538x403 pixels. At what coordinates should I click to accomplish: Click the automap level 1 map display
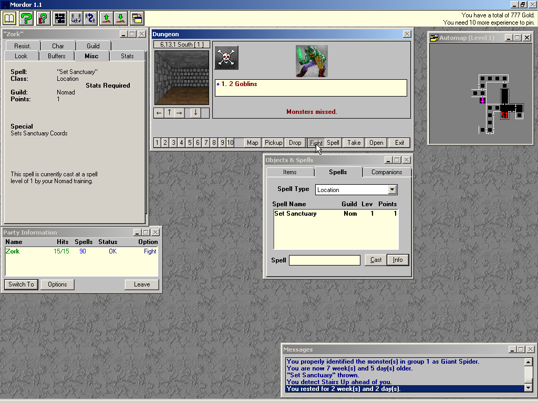[x=480, y=94]
